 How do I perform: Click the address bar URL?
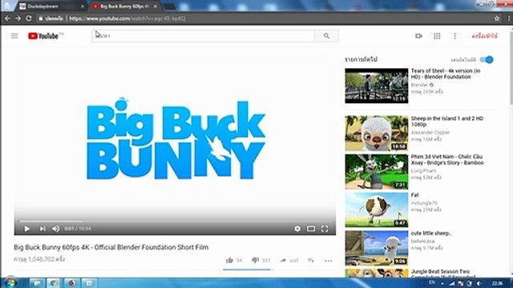tap(127, 18)
